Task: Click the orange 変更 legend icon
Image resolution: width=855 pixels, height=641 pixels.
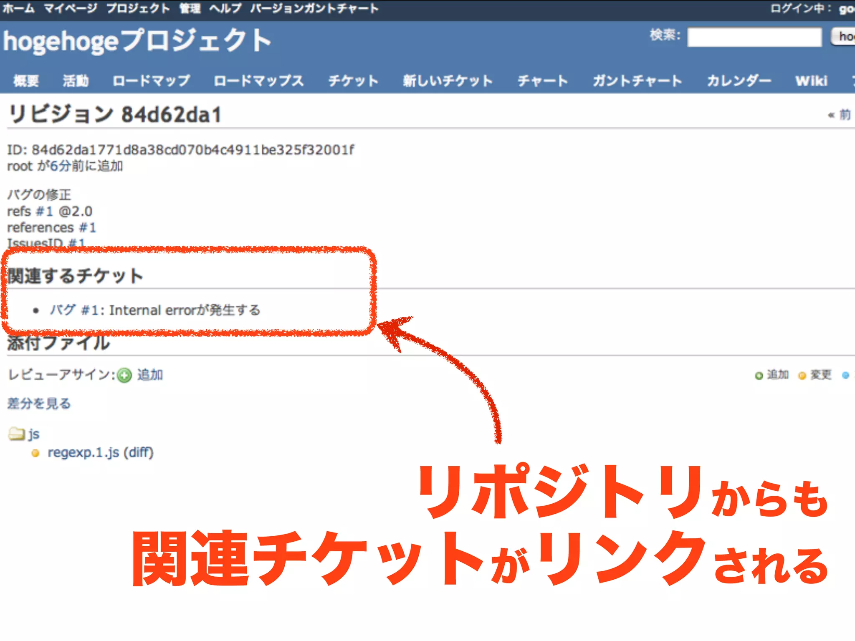Action: tap(802, 376)
